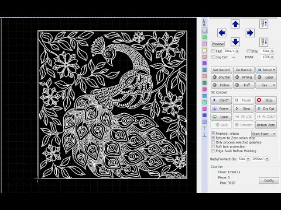Jog the laser head left with the left arrow
This screenshot has height=210, width=281.
(x=222, y=33)
